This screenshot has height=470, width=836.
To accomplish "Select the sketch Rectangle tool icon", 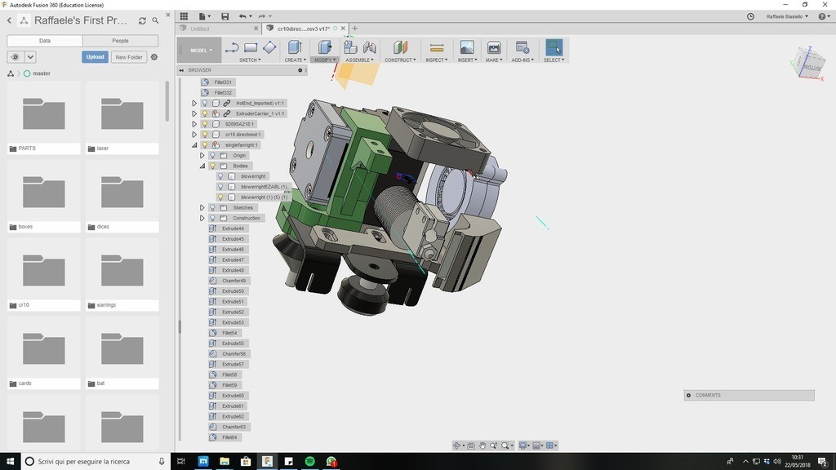I will pyautogui.click(x=251, y=47).
